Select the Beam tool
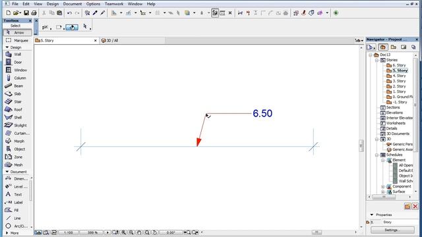The image size is (422, 237). tap(18, 86)
